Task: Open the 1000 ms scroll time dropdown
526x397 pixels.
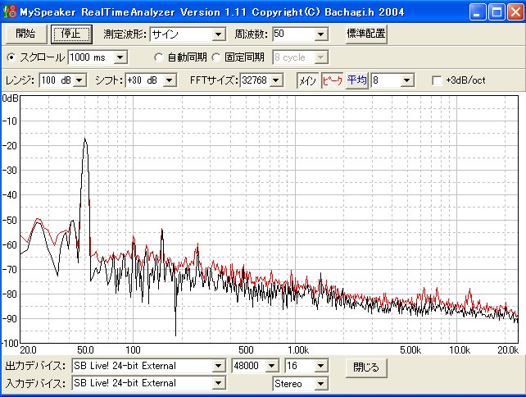Action: click(x=120, y=57)
